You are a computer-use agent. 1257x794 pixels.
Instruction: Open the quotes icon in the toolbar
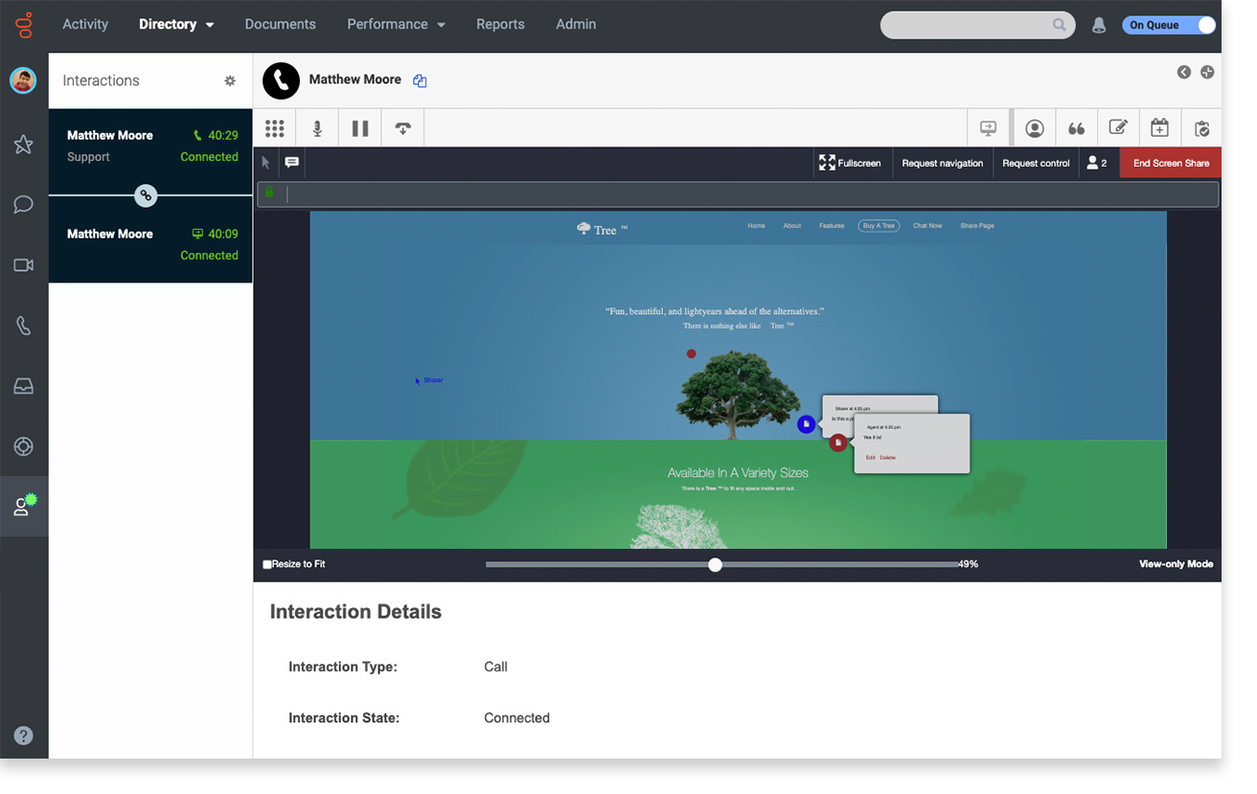(1075, 127)
